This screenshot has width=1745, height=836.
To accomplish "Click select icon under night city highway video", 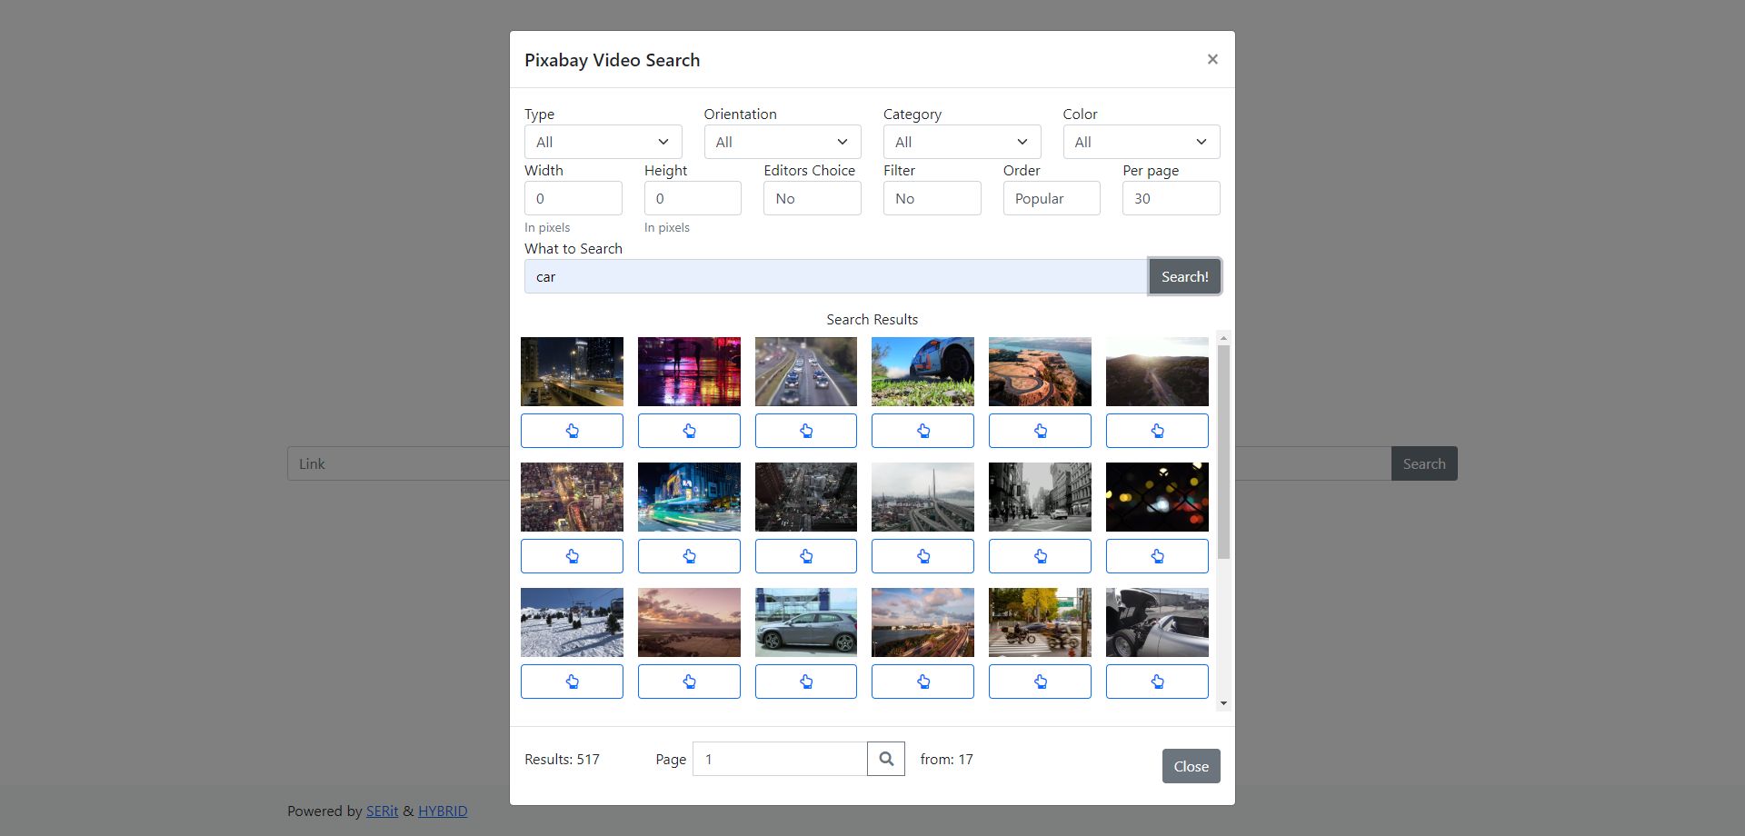I will click(572, 431).
